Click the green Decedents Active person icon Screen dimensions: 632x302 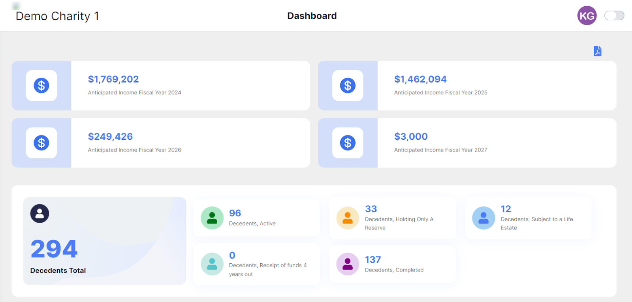pyautogui.click(x=212, y=218)
